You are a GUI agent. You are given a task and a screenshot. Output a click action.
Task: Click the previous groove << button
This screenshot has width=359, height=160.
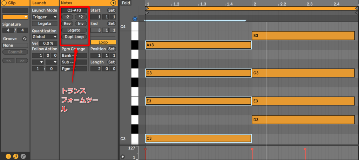click(x=8, y=61)
